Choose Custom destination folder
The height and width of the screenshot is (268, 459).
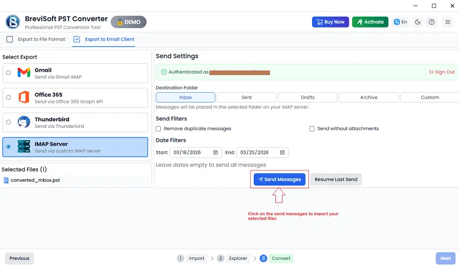[x=430, y=97]
